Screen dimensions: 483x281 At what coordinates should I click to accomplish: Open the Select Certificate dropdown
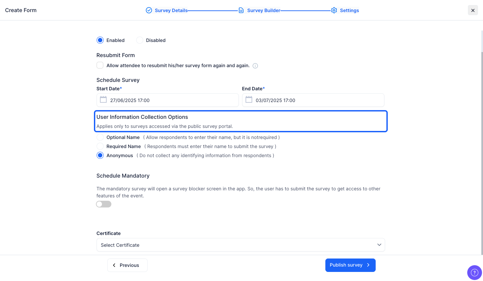240,245
